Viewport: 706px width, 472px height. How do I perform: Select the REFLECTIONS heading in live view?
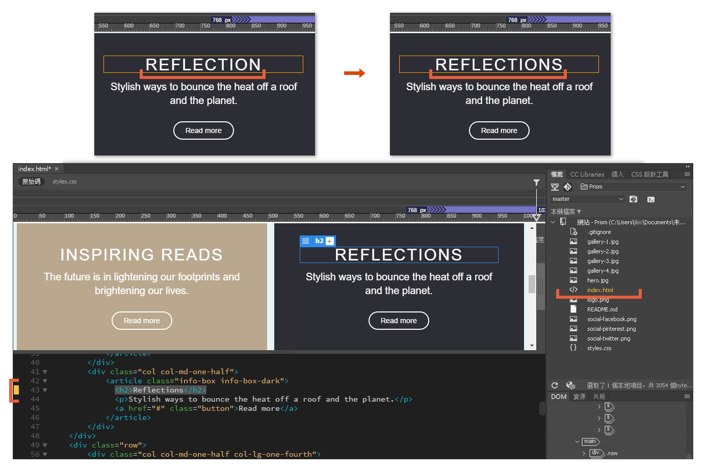click(399, 255)
